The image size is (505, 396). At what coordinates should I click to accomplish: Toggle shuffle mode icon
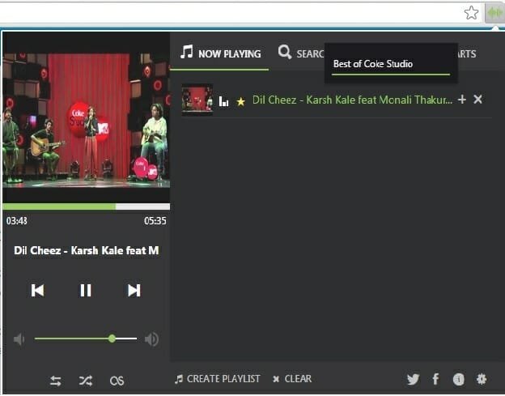click(x=86, y=381)
